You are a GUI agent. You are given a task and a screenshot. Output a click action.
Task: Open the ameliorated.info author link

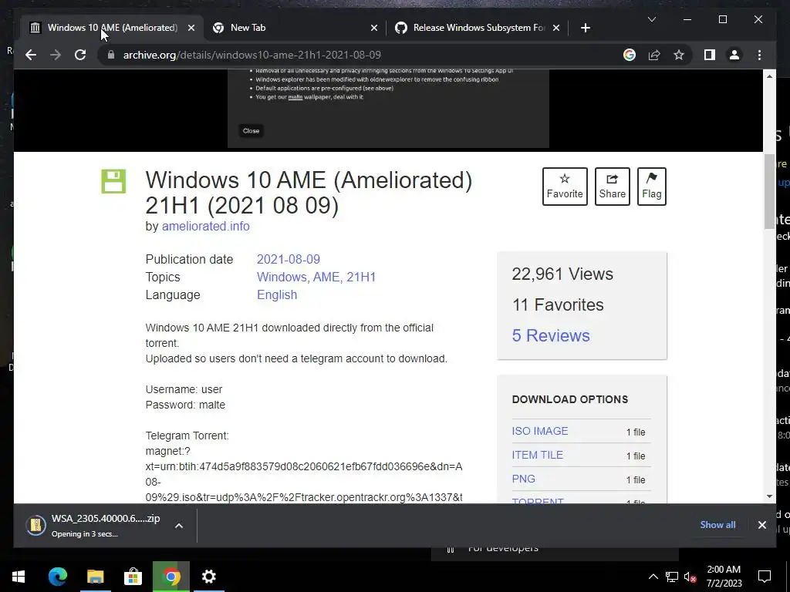(205, 226)
